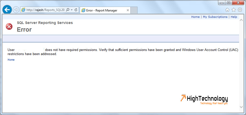The image size is (246, 115).
Task: Close the browser window
Action: [x=238, y=3]
